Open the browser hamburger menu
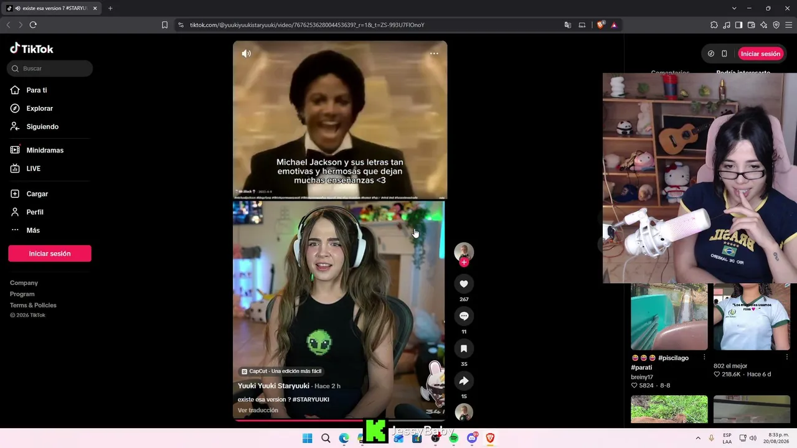The height and width of the screenshot is (448, 797). (789, 25)
